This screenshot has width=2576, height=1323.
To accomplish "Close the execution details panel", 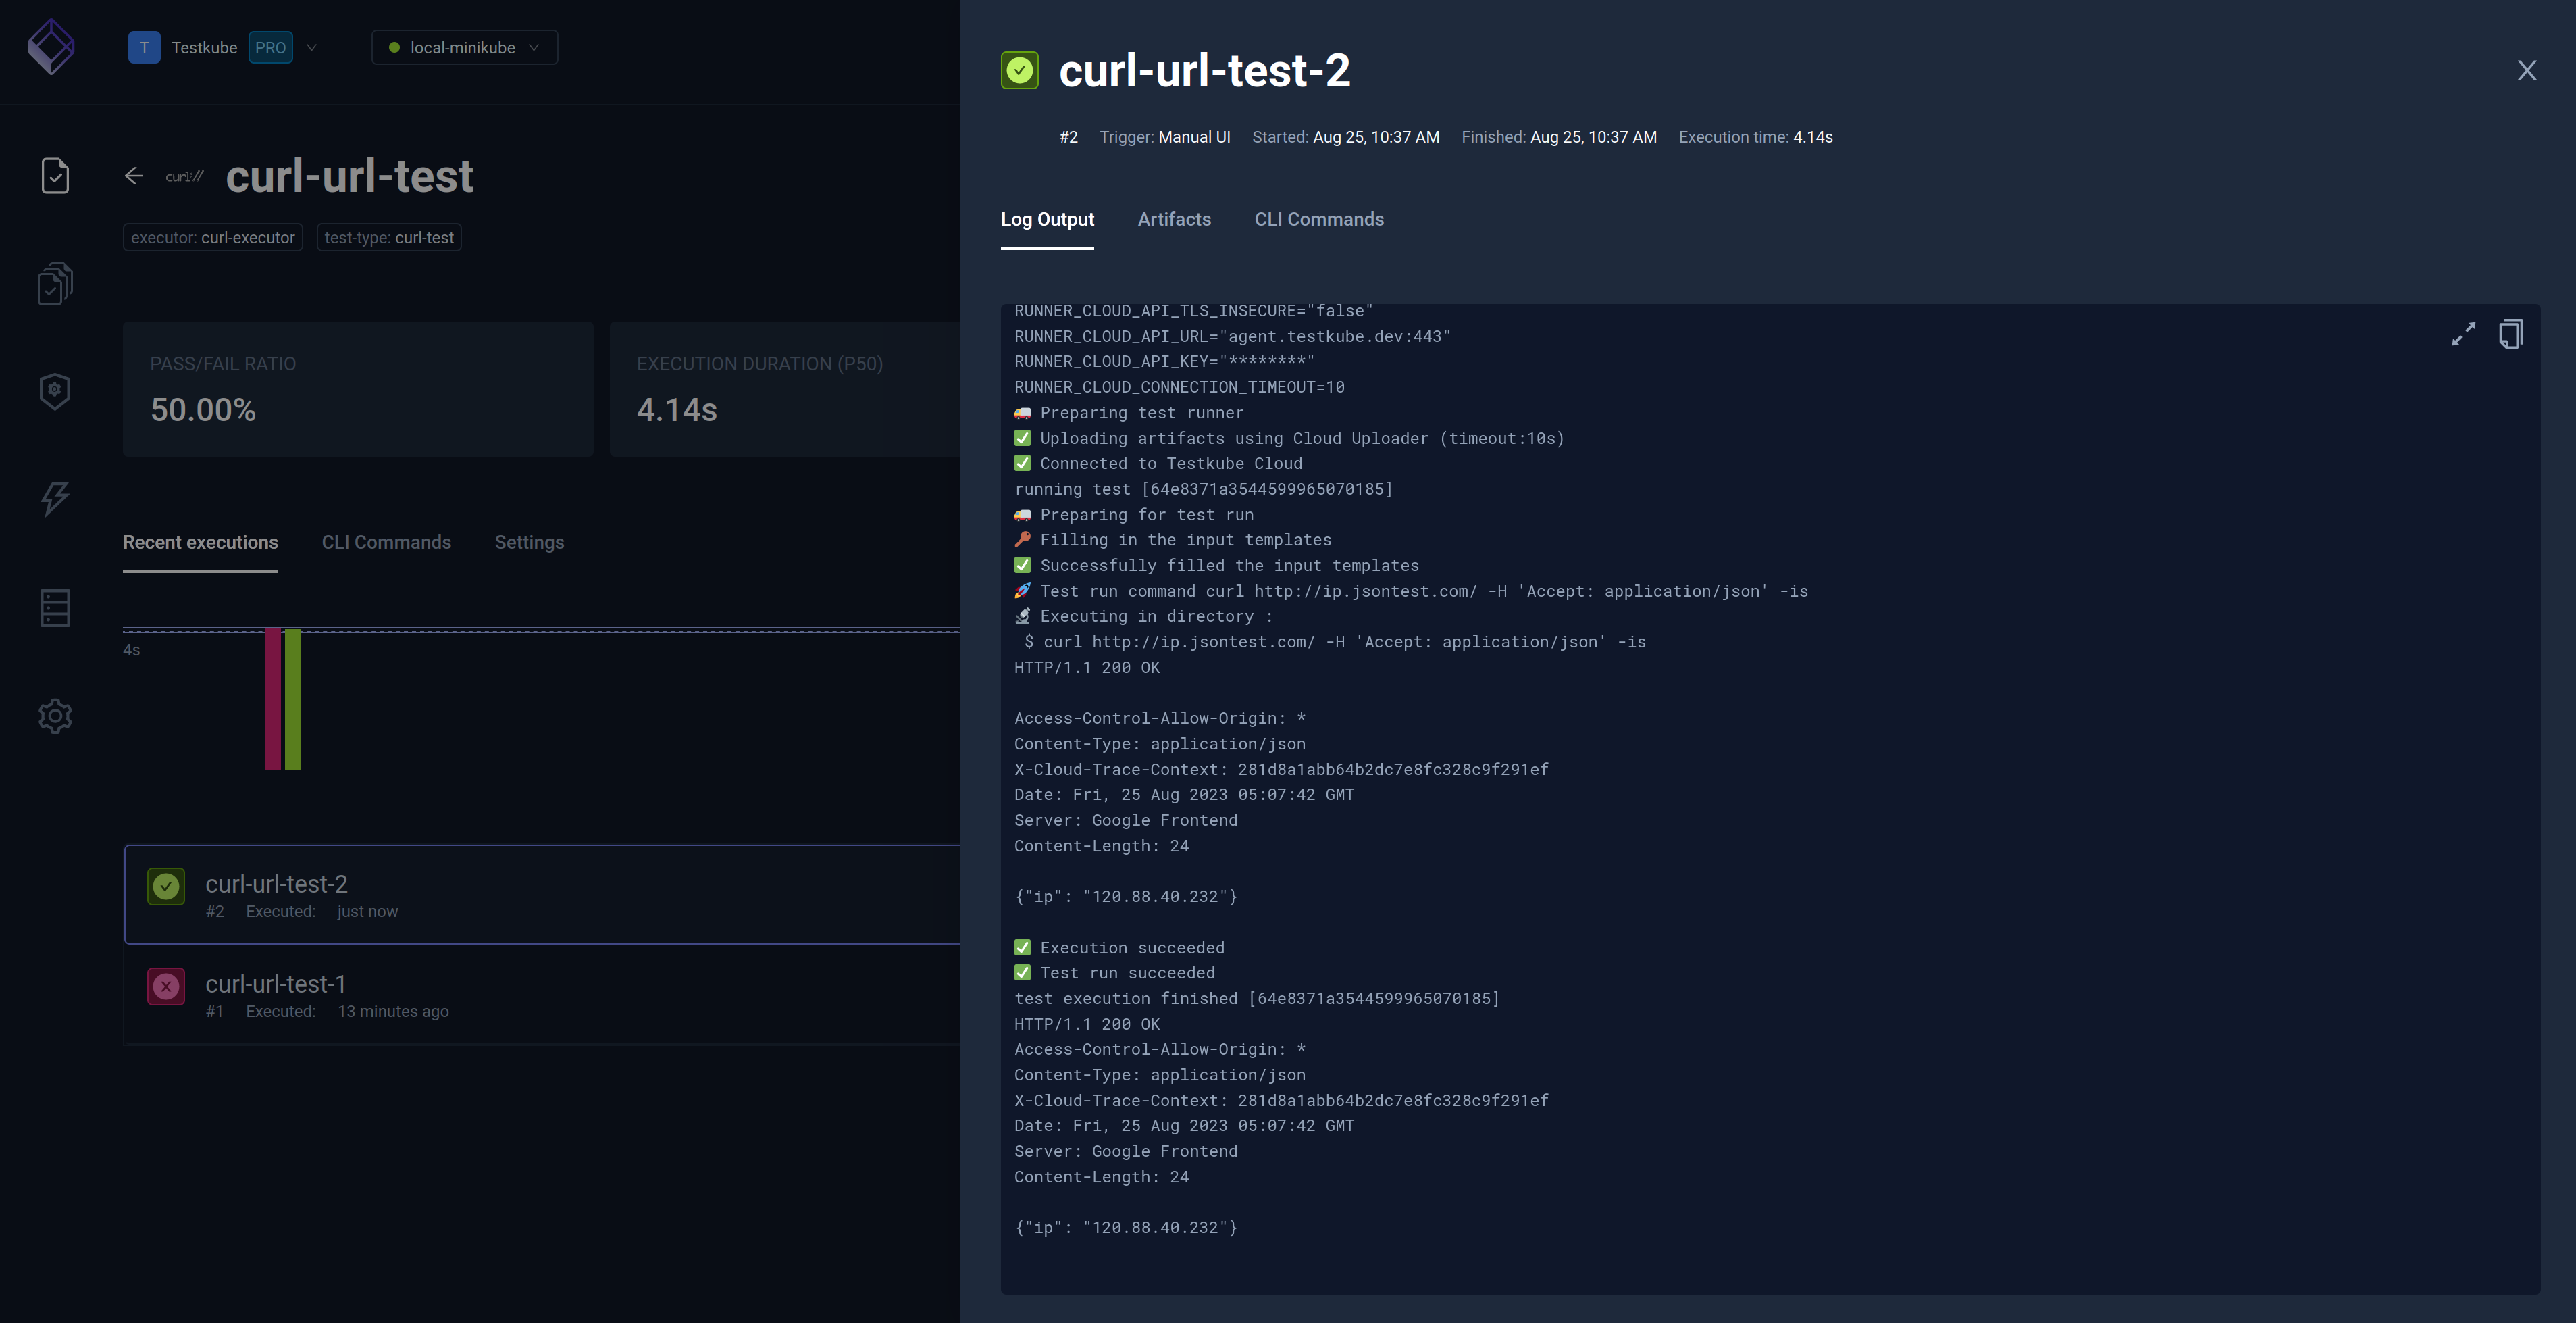I will (2526, 70).
